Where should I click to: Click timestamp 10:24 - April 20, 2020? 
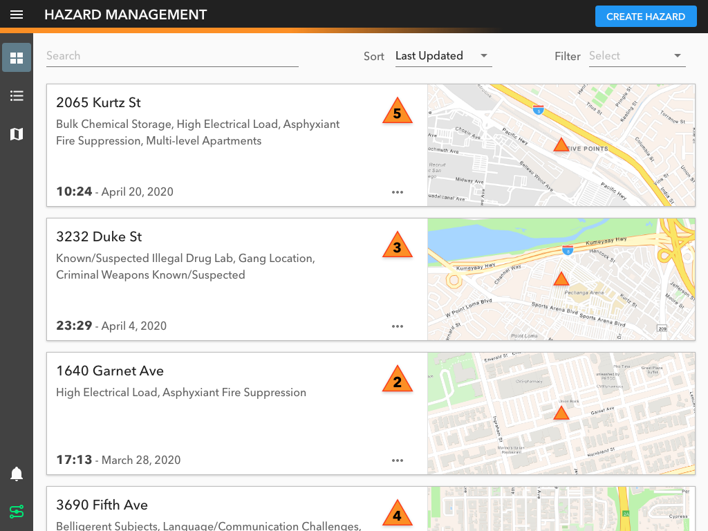coord(115,192)
